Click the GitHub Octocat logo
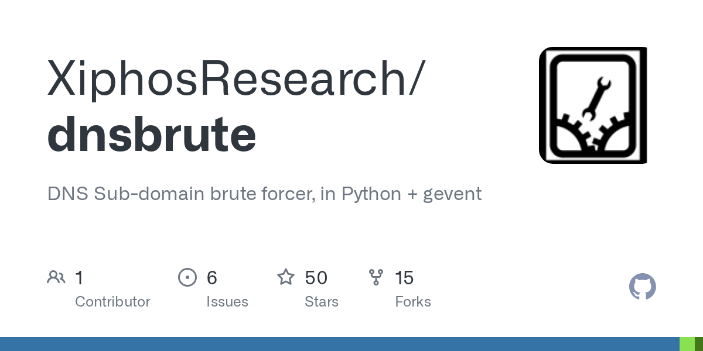 click(643, 287)
